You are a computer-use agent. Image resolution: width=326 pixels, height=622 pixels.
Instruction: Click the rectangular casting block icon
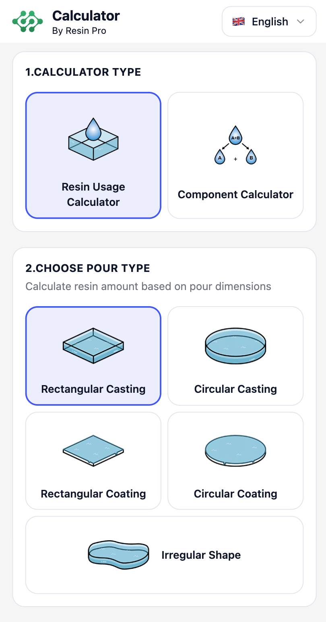93,345
